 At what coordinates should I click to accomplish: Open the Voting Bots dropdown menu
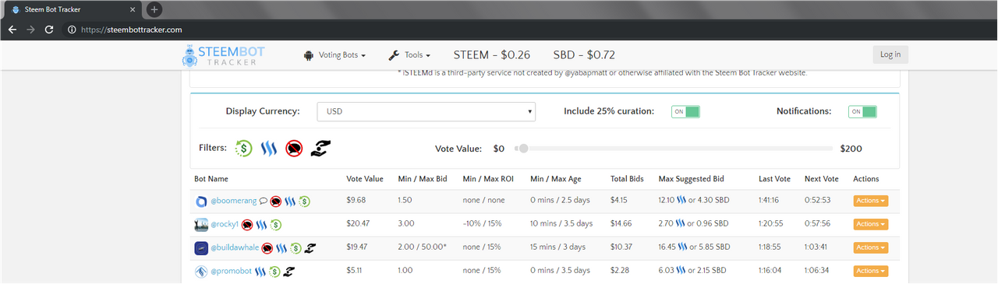[334, 55]
